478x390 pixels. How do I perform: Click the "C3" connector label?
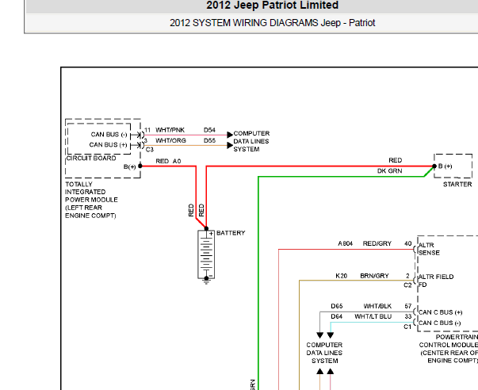pos(149,149)
